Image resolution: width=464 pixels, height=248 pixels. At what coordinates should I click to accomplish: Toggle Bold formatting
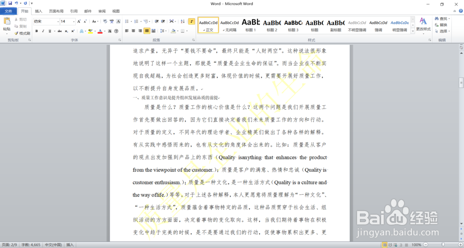point(37,31)
